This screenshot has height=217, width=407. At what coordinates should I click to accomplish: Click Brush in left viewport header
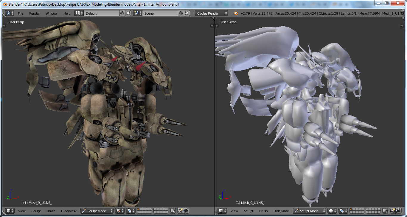(51, 211)
